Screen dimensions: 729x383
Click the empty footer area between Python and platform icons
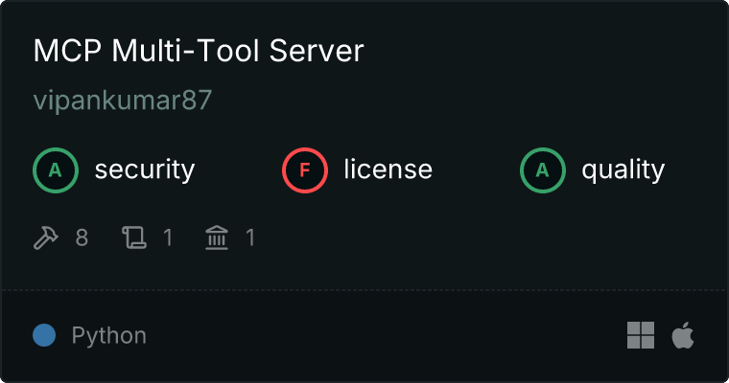pyautogui.click(x=384, y=335)
